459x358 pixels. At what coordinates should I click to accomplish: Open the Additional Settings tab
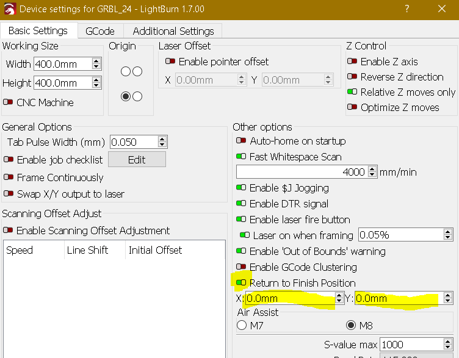click(x=173, y=31)
